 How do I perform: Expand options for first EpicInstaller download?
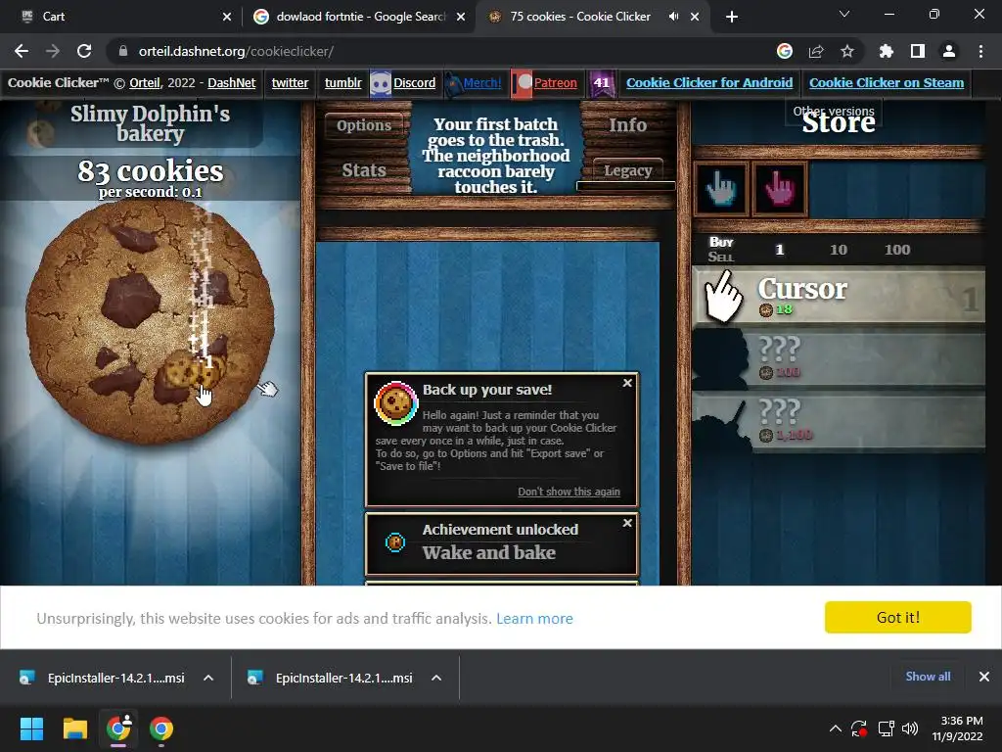coord(208,678)
